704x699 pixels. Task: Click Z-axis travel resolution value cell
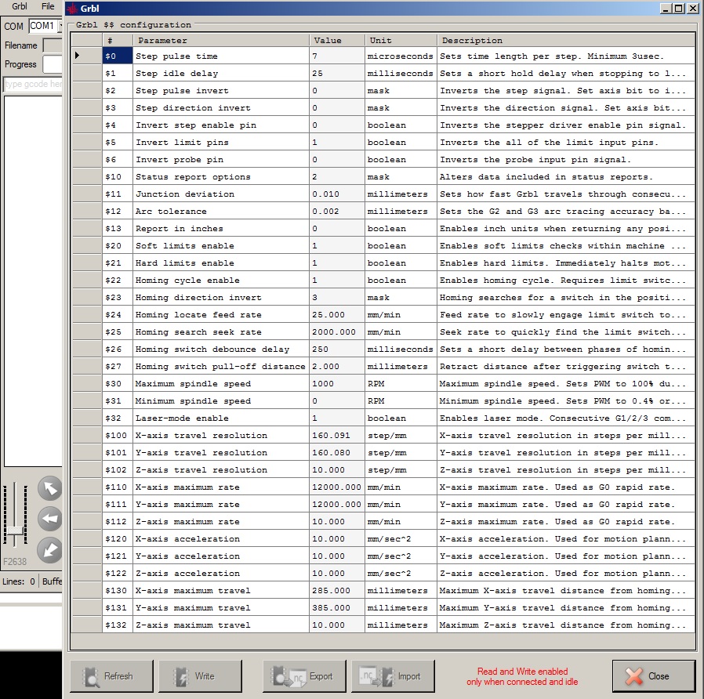tap(337, 469)
